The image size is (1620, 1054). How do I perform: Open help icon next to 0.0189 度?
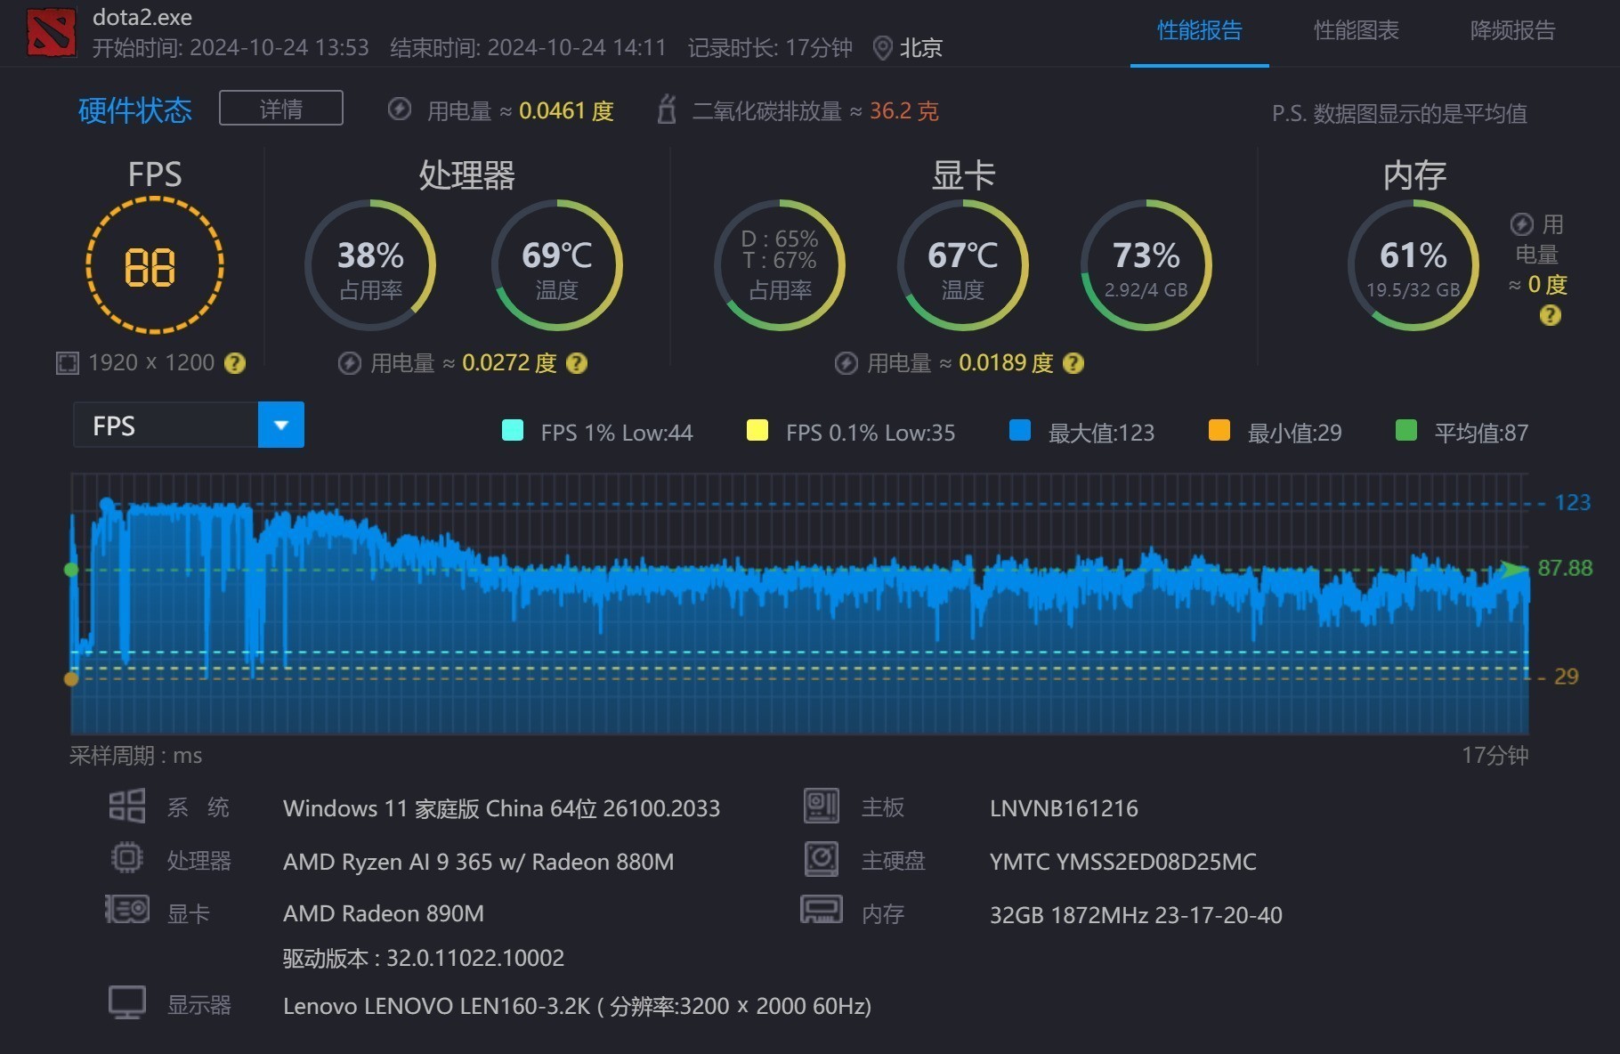tap(1073, 363)
